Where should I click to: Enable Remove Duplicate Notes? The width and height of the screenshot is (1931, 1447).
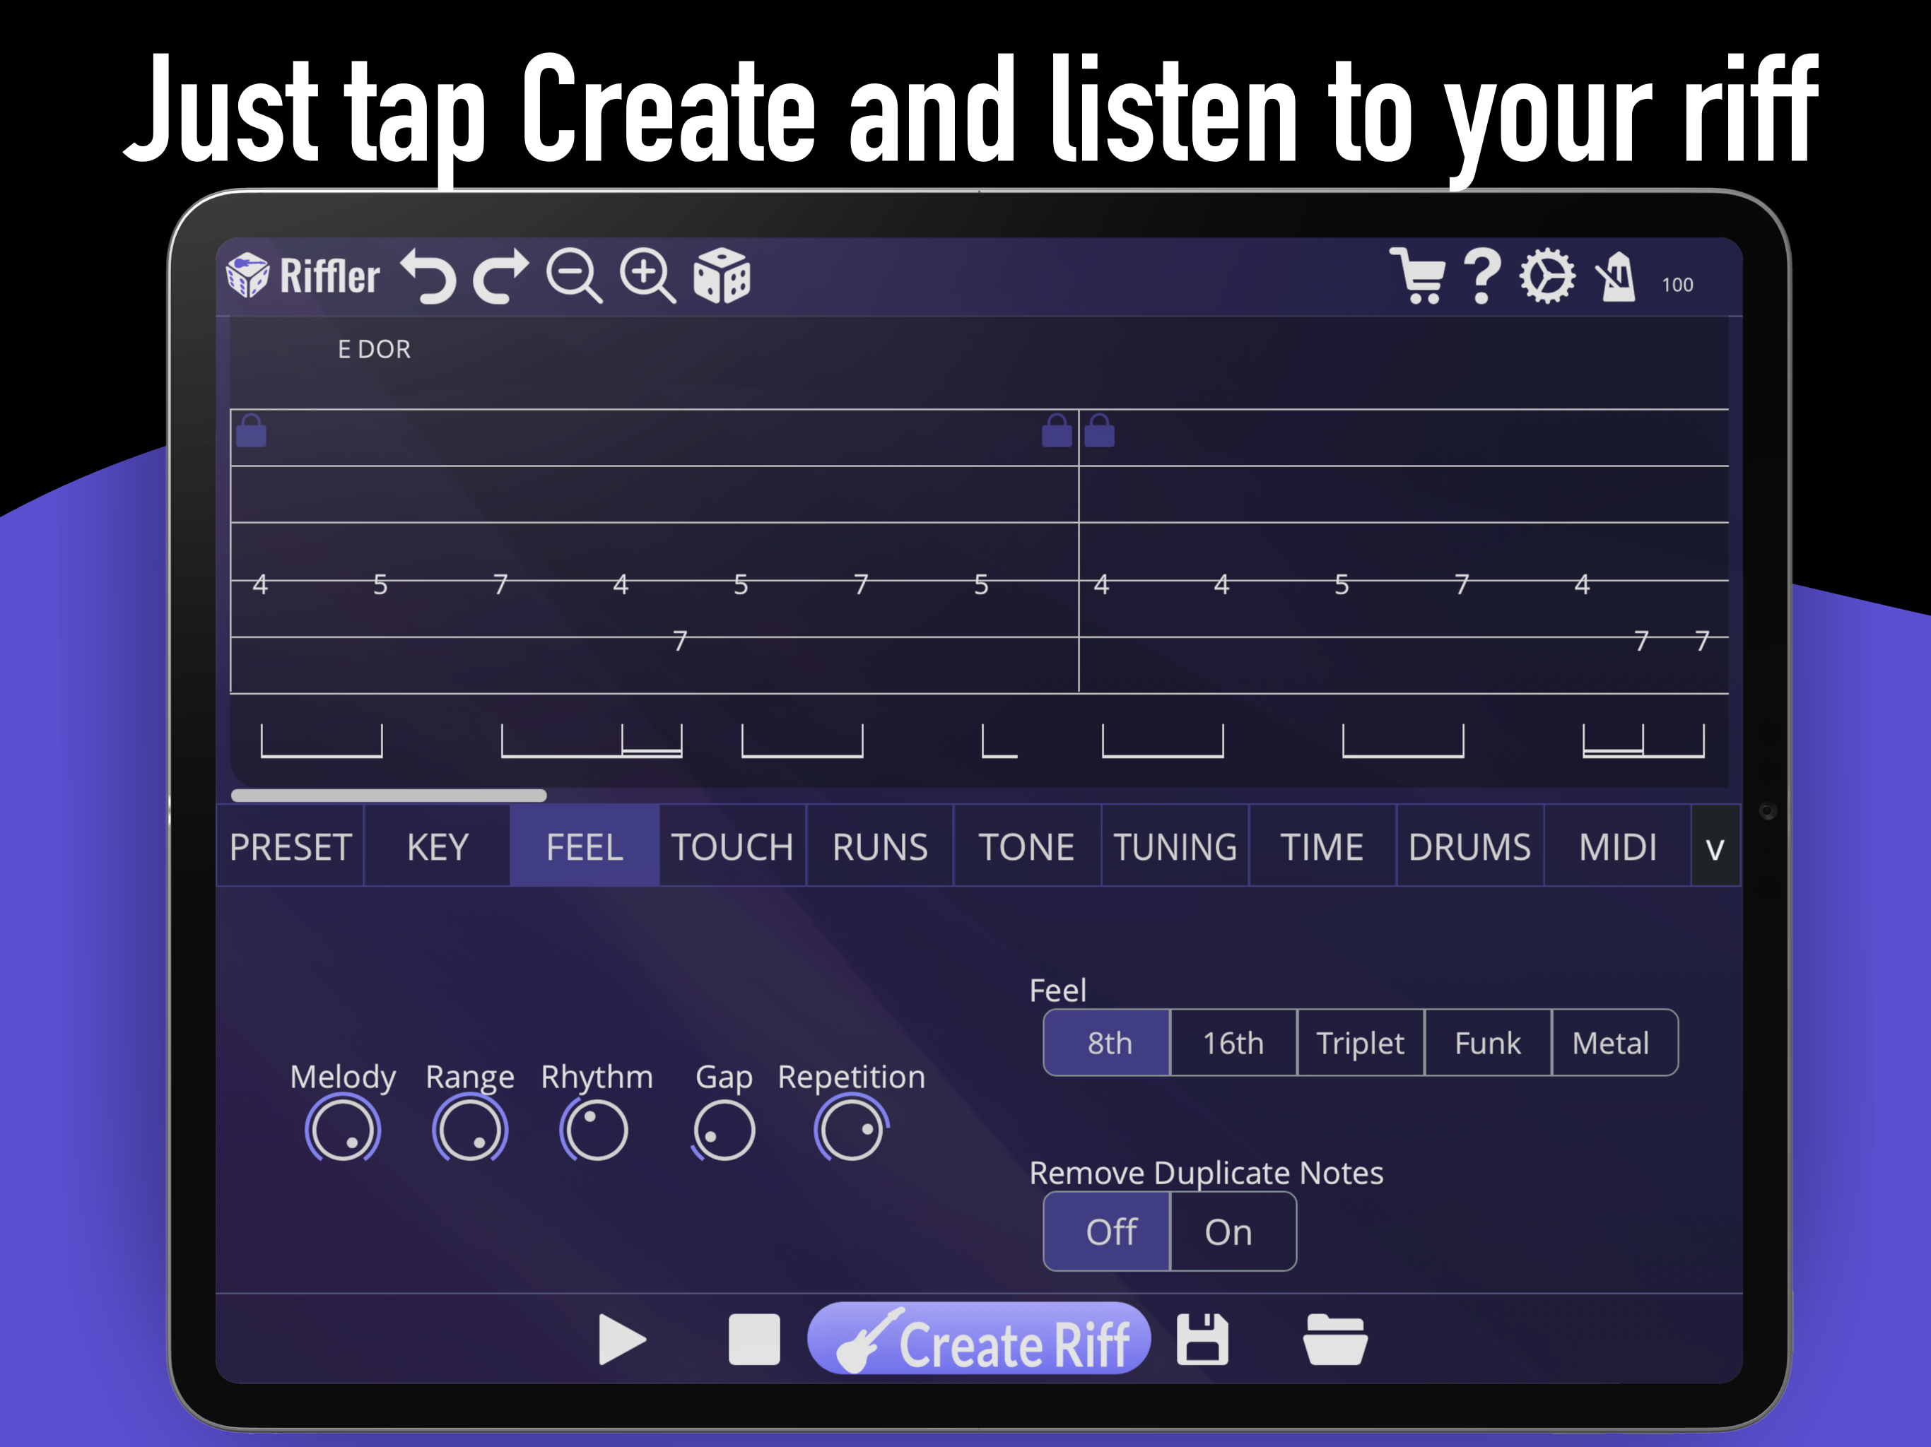pos(1229,1232)
